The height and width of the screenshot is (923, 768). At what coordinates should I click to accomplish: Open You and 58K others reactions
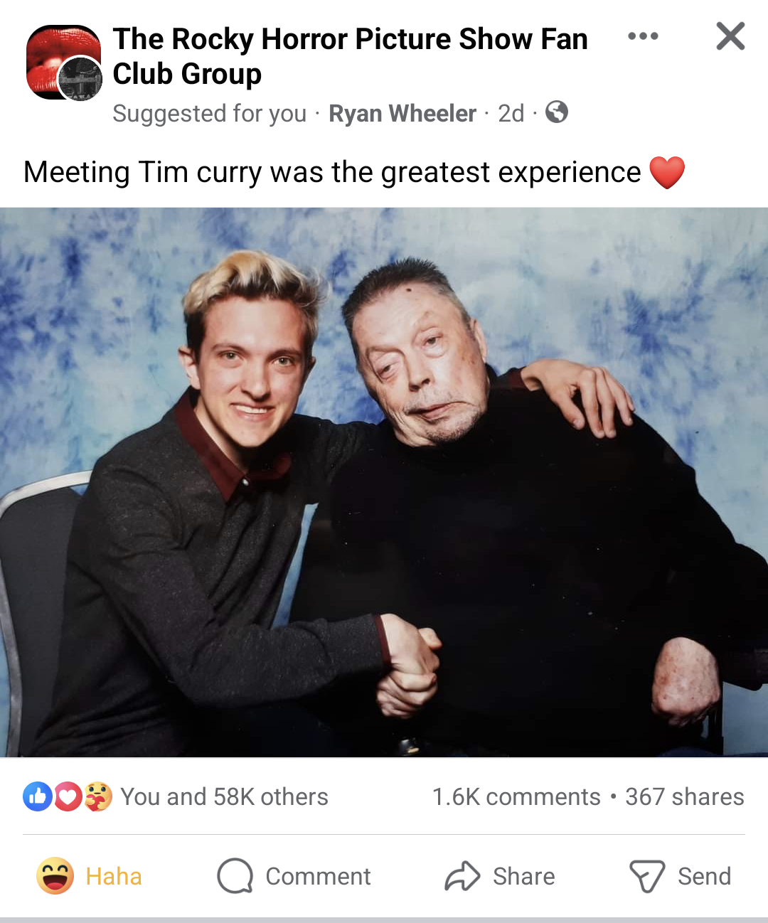point(224,796)
